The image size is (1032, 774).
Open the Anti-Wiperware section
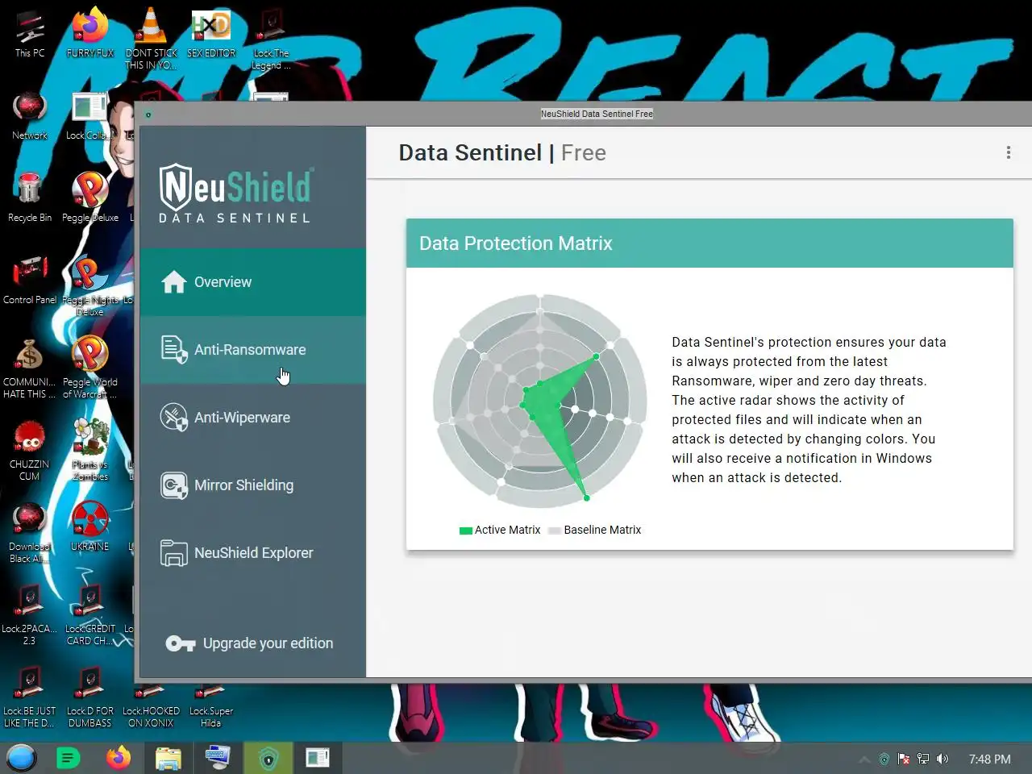click(253, 418)
